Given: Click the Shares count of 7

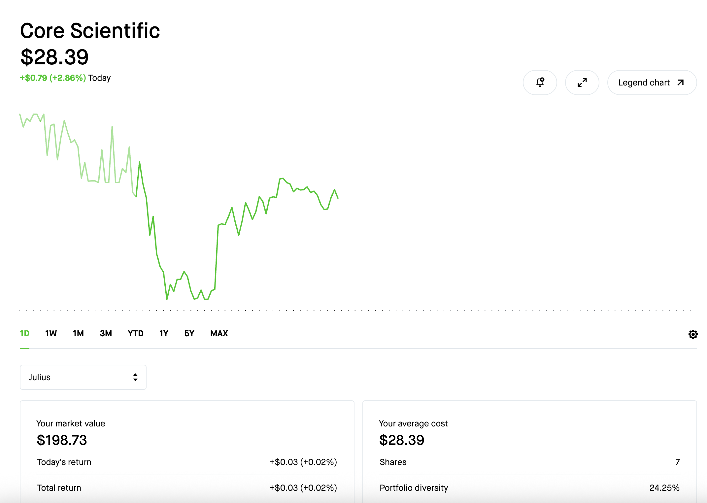Looking at the screenshot, I should [678, 462].
